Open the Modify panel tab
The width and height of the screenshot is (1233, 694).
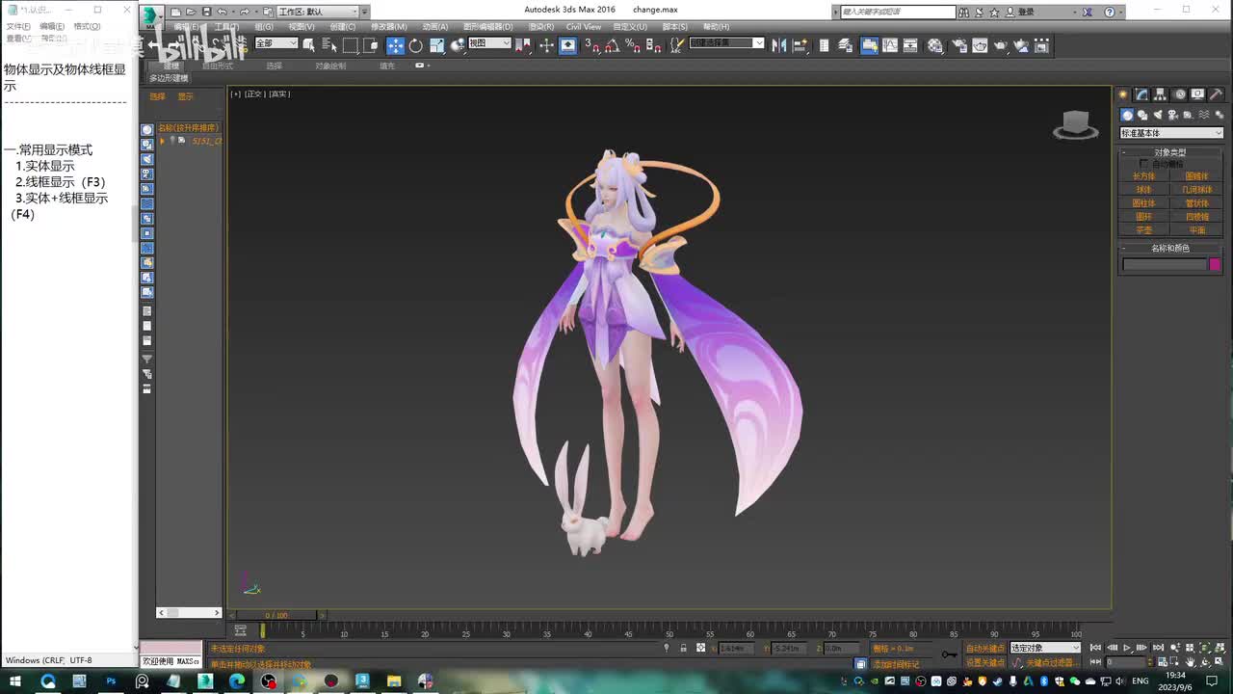1141,94
